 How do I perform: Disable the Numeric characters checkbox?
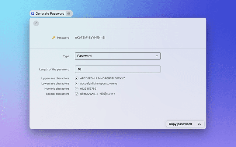[77, 89]
